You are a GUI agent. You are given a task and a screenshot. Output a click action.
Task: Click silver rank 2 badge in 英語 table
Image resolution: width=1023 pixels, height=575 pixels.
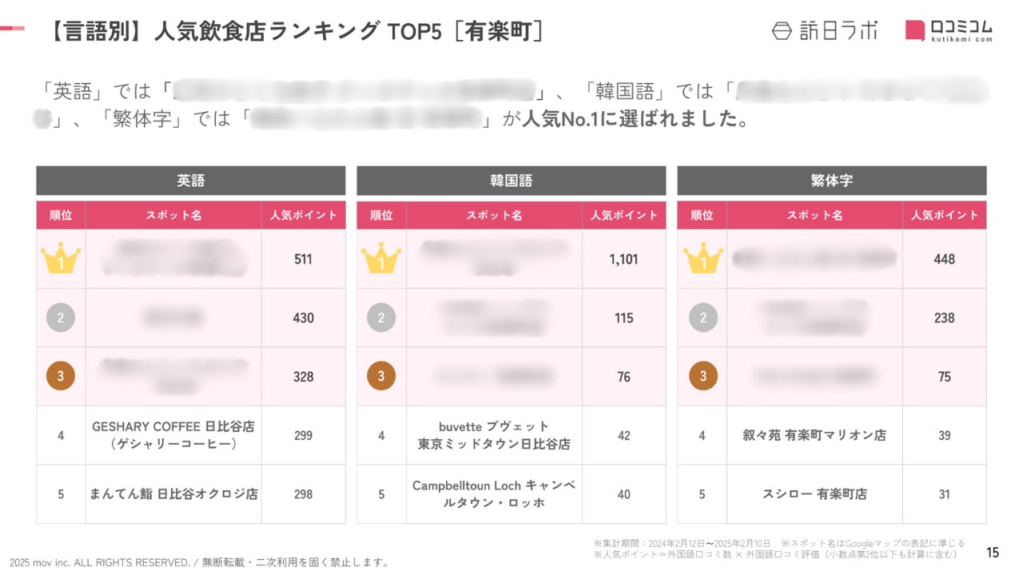[61, 318]
